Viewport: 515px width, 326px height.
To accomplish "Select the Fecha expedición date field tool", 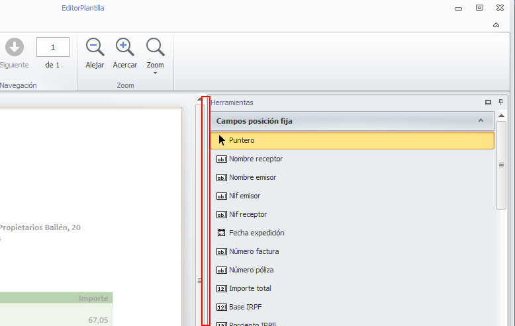I will coord(352,233).
